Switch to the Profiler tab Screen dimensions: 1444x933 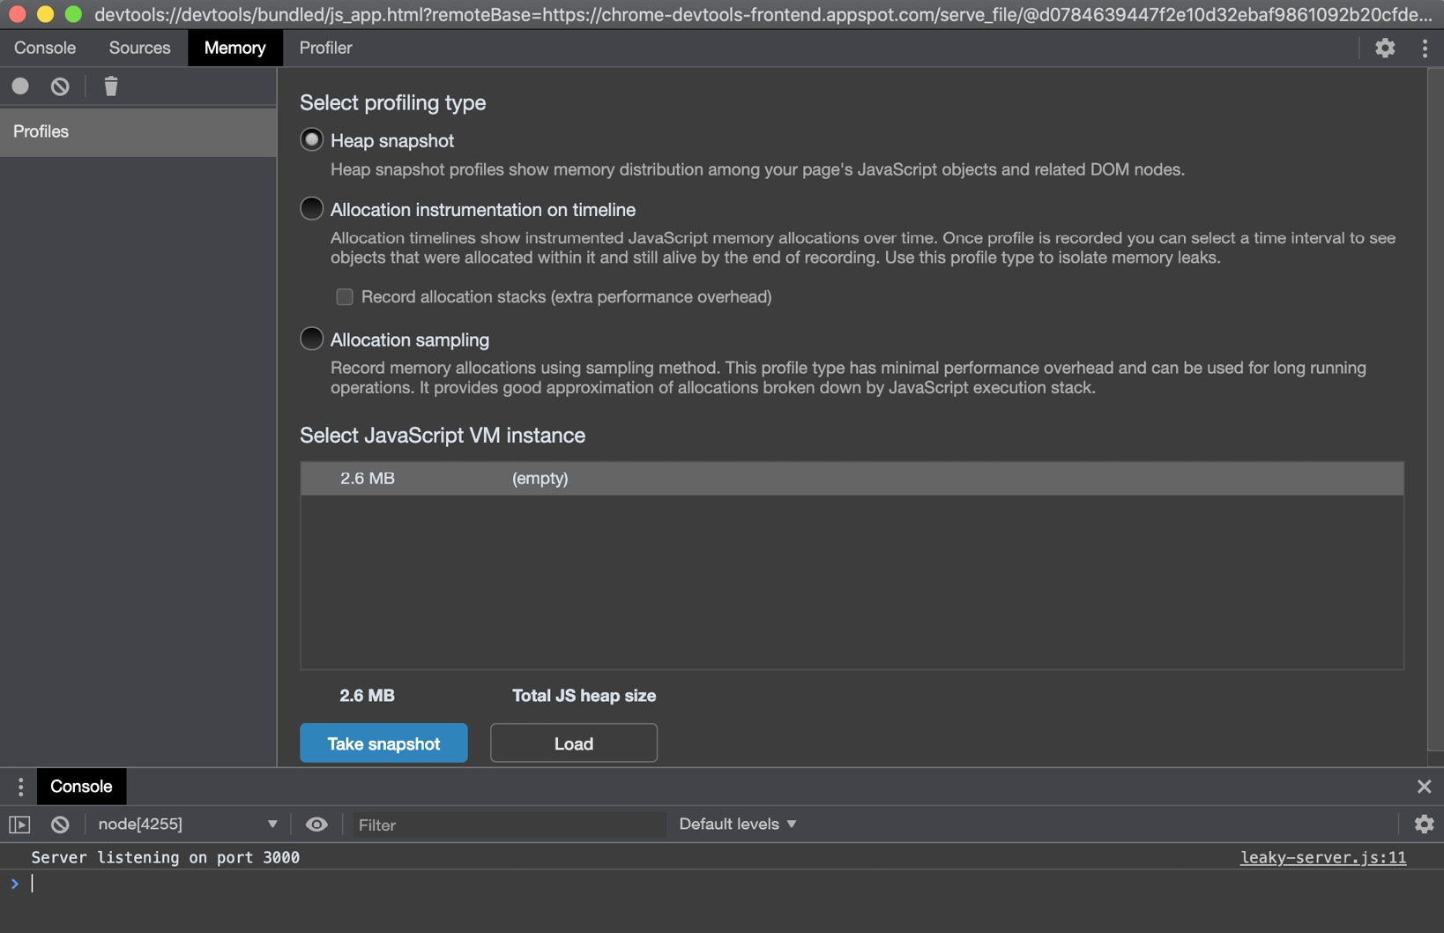coord(324,48)
